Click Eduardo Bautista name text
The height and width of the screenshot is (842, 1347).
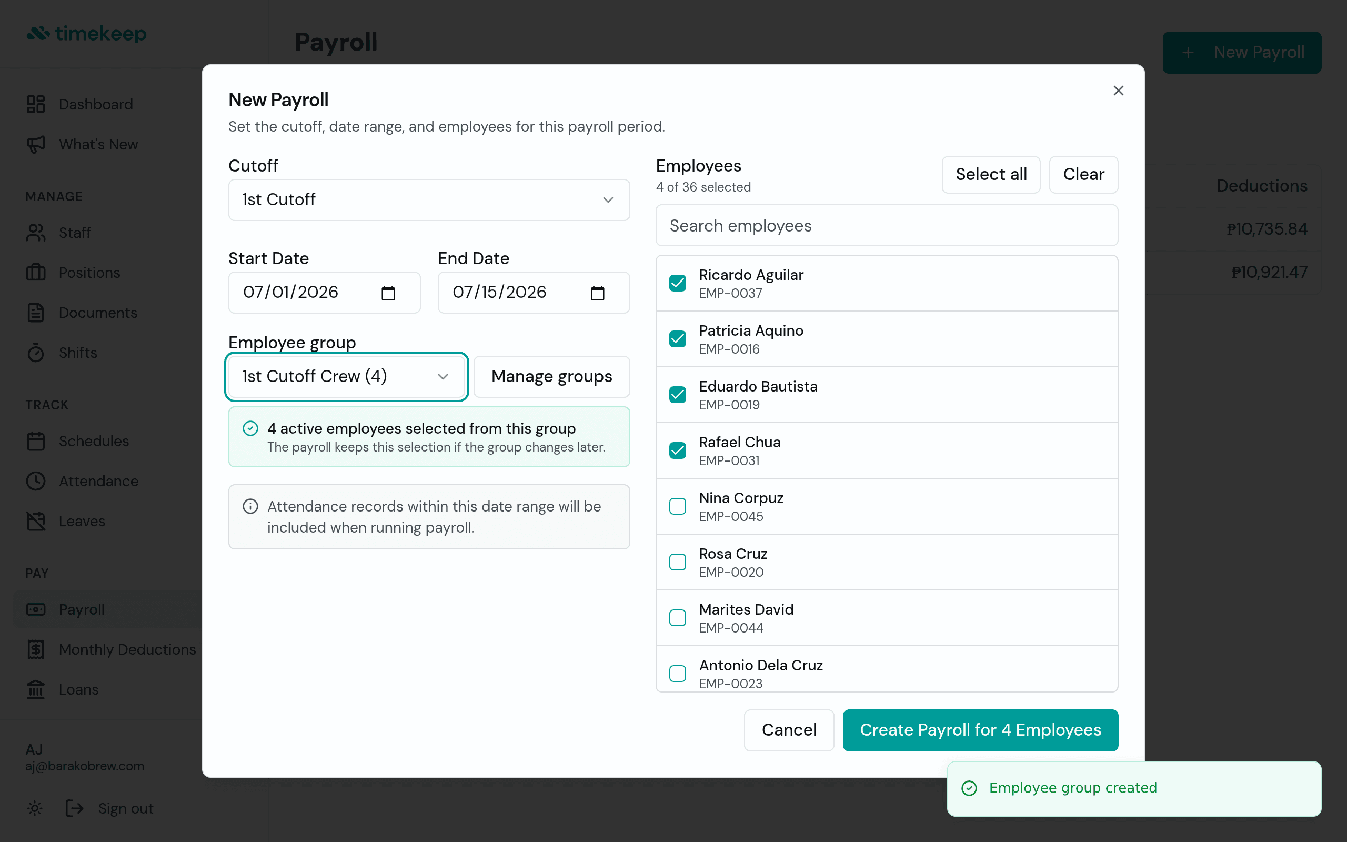point(758,386)
